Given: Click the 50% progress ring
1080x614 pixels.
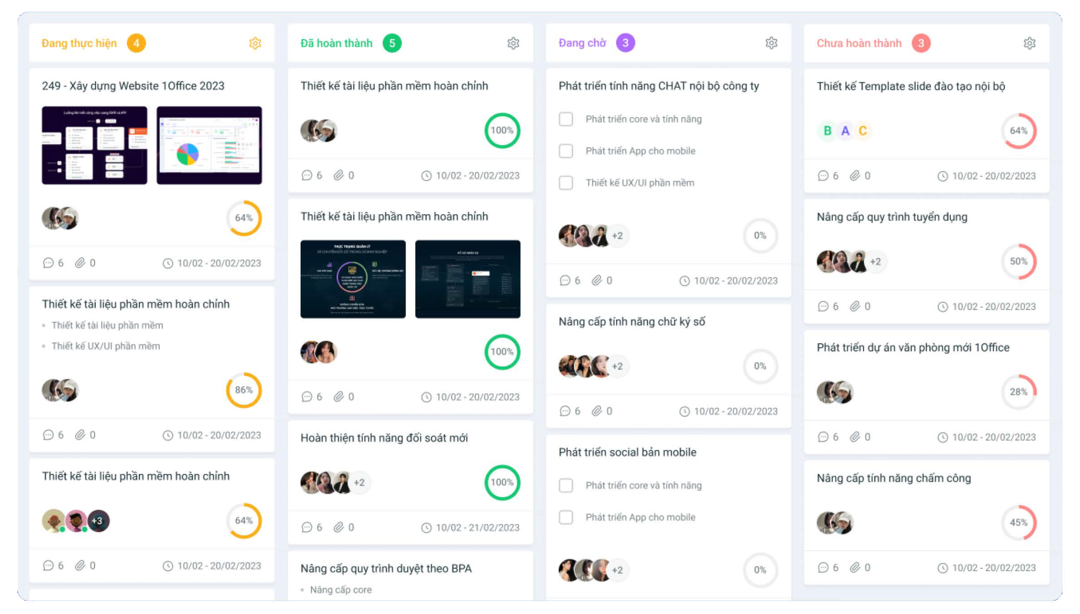Looking at the screenshot, I should (x=1019, y=261).
